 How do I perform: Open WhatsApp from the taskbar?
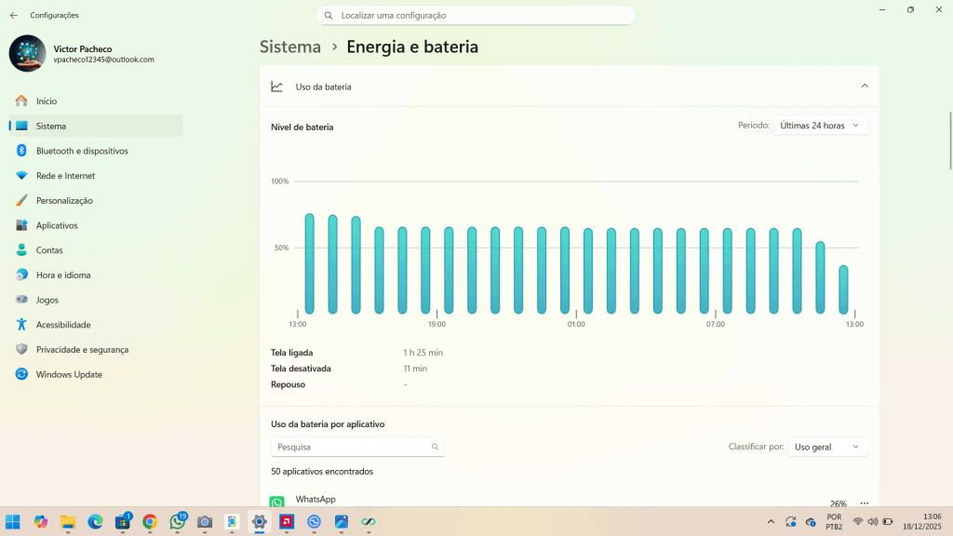(177, 521)
